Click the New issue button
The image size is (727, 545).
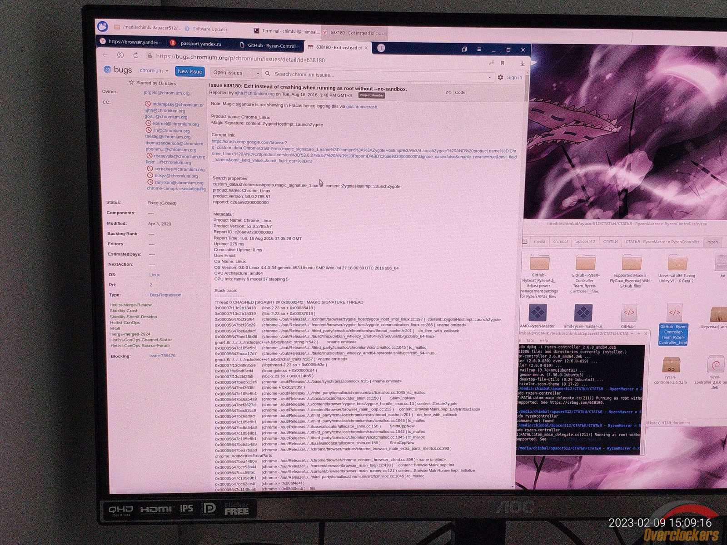click(x=190, y=72)
